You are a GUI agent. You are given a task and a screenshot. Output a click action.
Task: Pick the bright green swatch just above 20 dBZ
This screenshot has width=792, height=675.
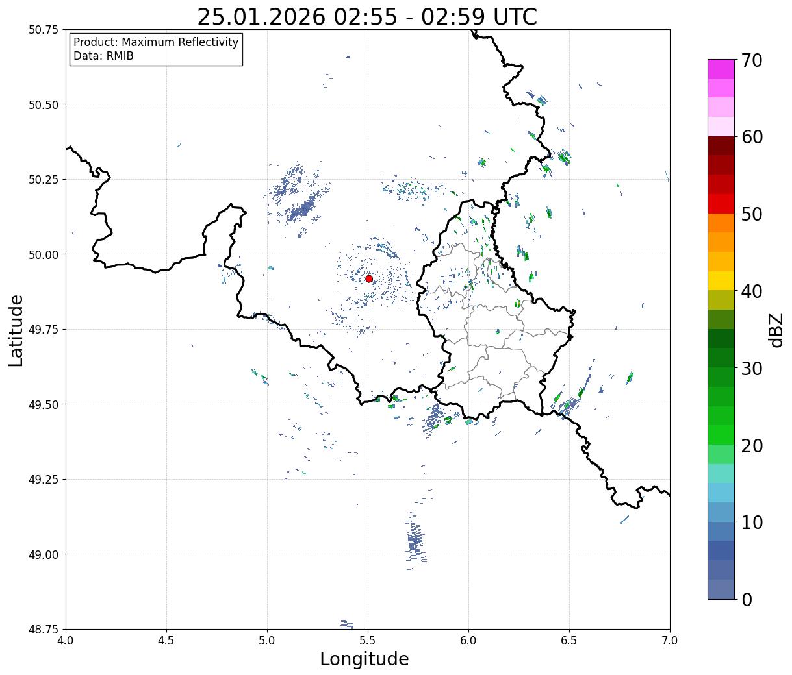721,436
